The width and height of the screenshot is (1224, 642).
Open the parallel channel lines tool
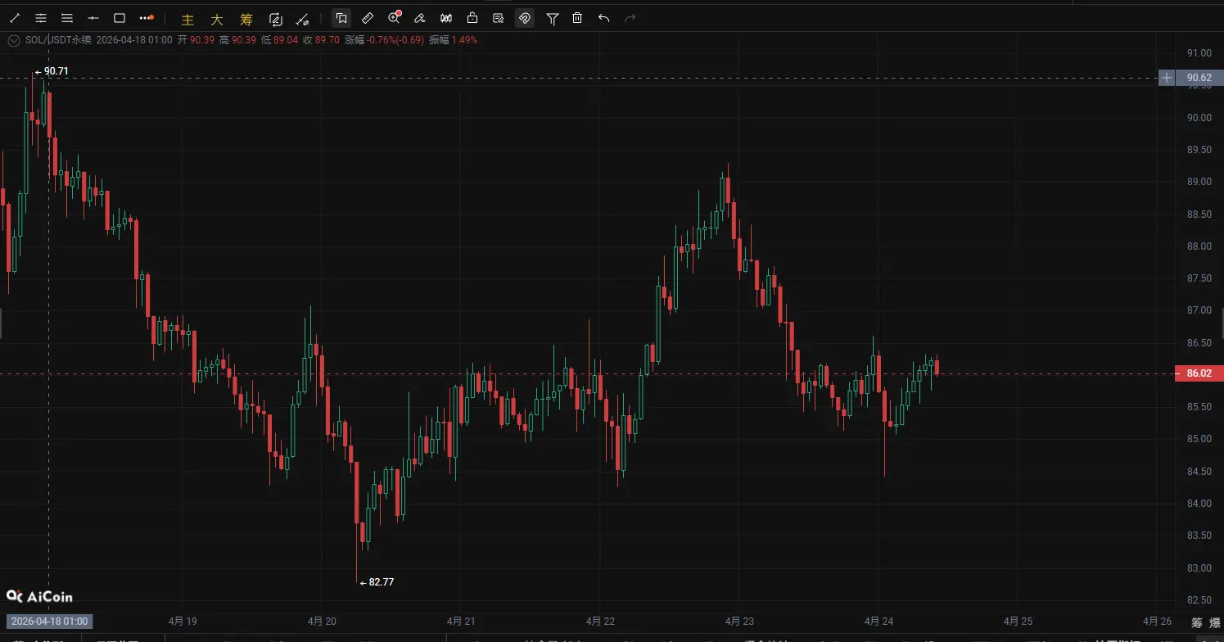pos(41,18)
